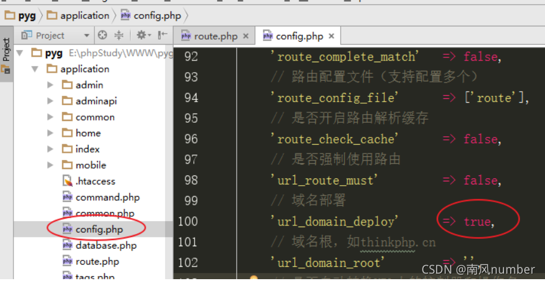Select the admin folder in tree
This screenshot has height=281, width=545.
[x=89, y=85]
